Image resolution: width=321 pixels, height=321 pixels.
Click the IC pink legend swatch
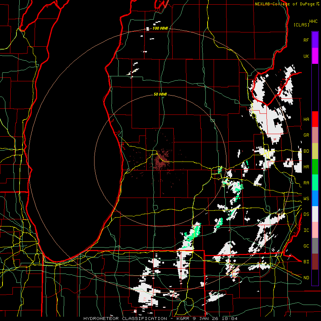[x=315, y=230]
